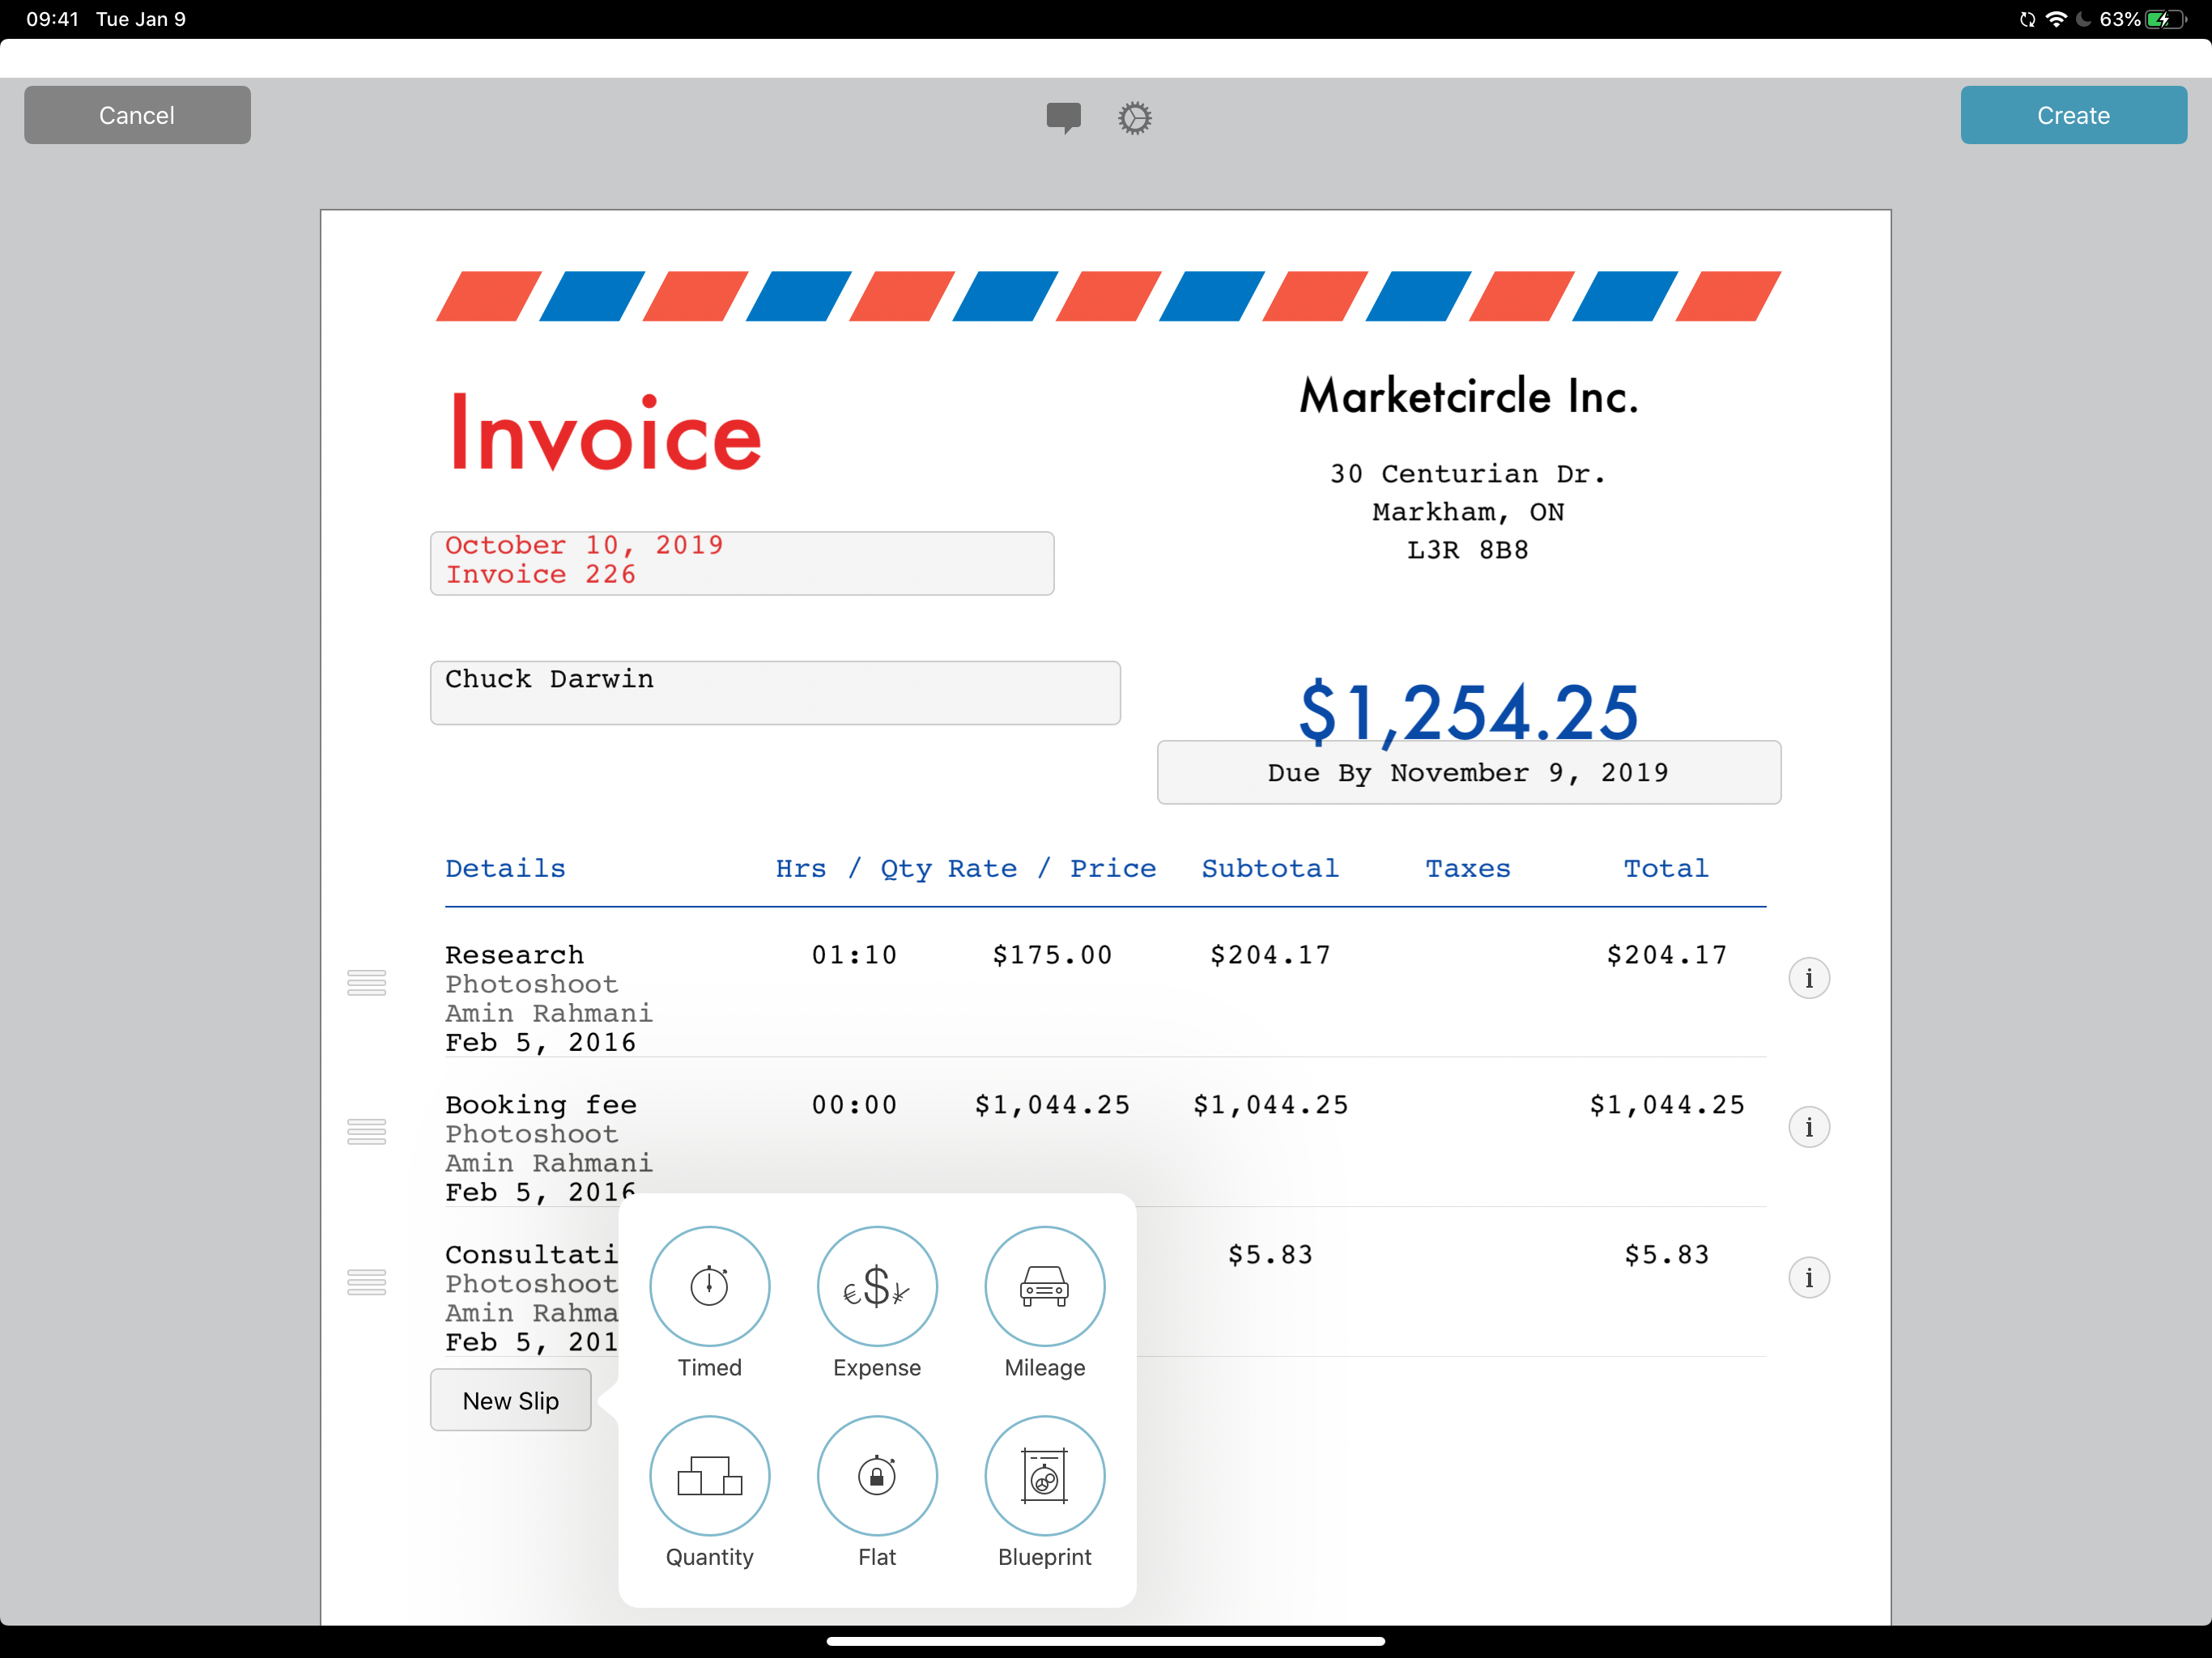Screen dimensions: 2212x1658
Task: Tap the Taxes column header
Action: point(1467,868)
